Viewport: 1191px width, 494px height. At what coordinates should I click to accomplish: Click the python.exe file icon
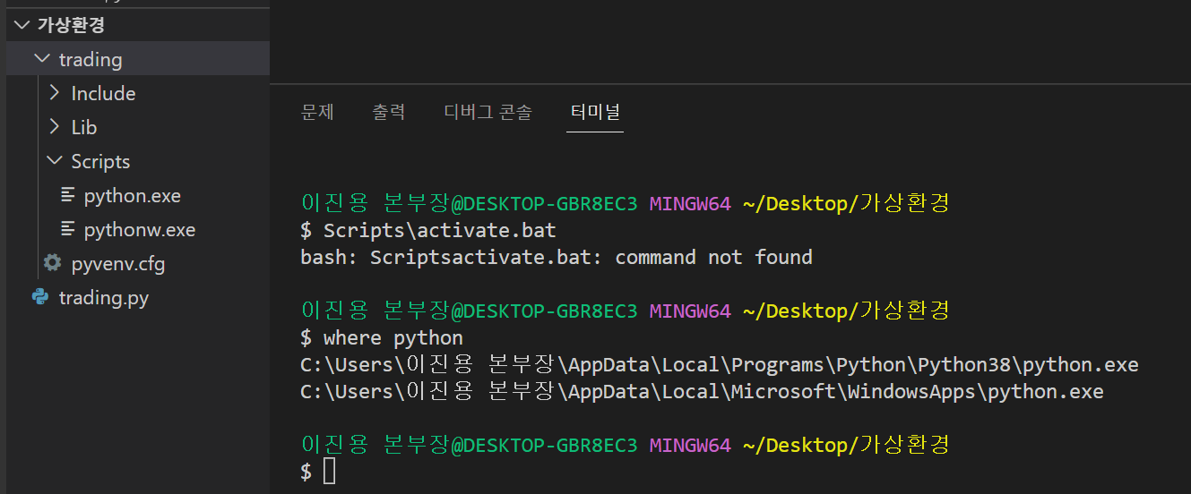pos(68,195)
